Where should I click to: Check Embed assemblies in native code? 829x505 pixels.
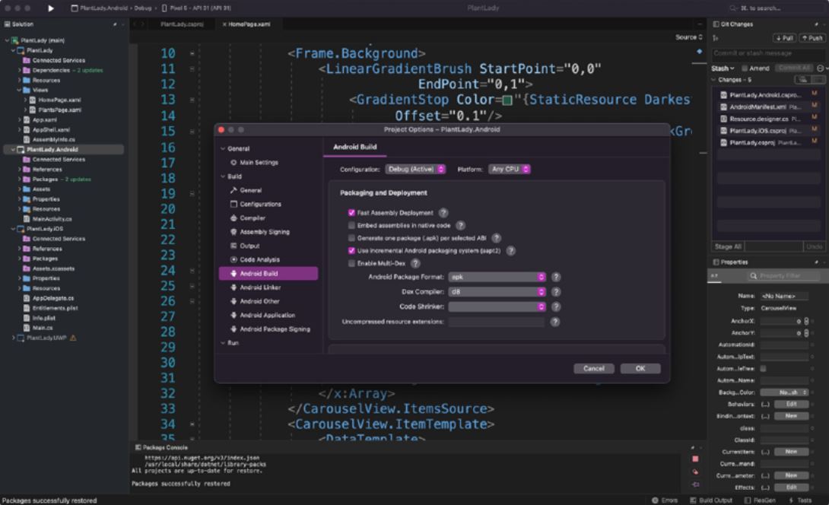point(351,226)
